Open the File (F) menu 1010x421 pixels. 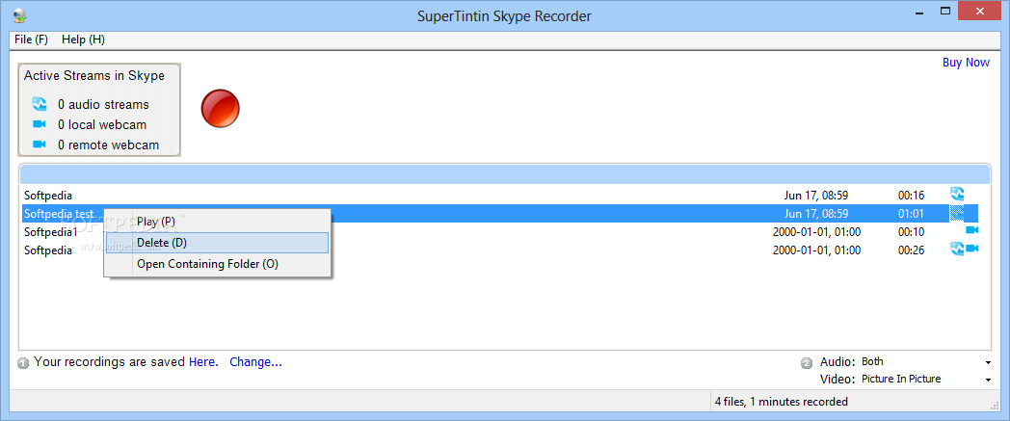(x=31, y=39)
